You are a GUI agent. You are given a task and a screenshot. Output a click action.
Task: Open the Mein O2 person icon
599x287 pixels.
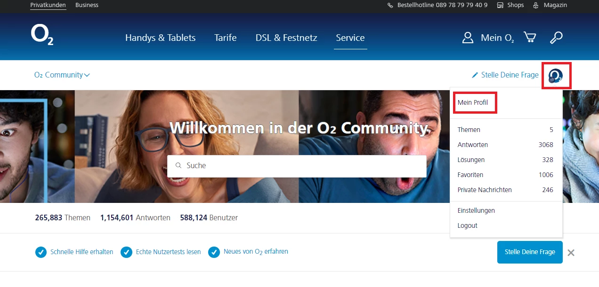click(x=468, y=38)
